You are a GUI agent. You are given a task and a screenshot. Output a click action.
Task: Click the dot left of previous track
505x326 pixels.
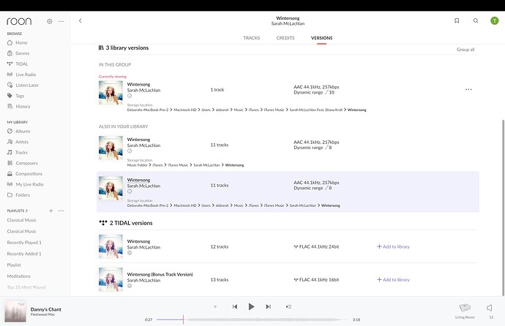click(x=215, y=307)
